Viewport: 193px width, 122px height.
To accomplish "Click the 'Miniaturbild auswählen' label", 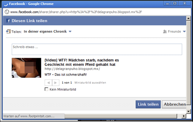I will click(x=90, y=83).
